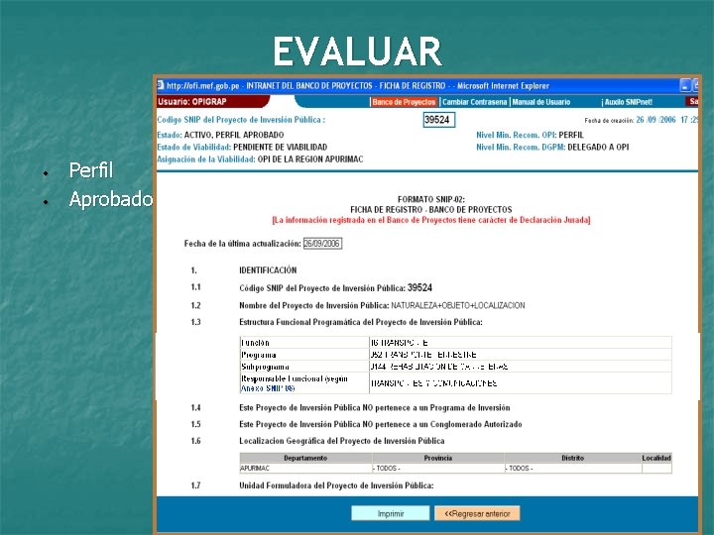Image resolution: width=714 pixels, height=535 pixels.
Task: Open the Anexo SNIP 08 link
Action: (x=268, y=388)
